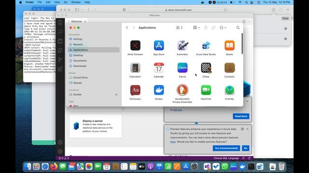
Task: Select AirDrop in Finder sidebar
Action: click(x=94, y=39)
